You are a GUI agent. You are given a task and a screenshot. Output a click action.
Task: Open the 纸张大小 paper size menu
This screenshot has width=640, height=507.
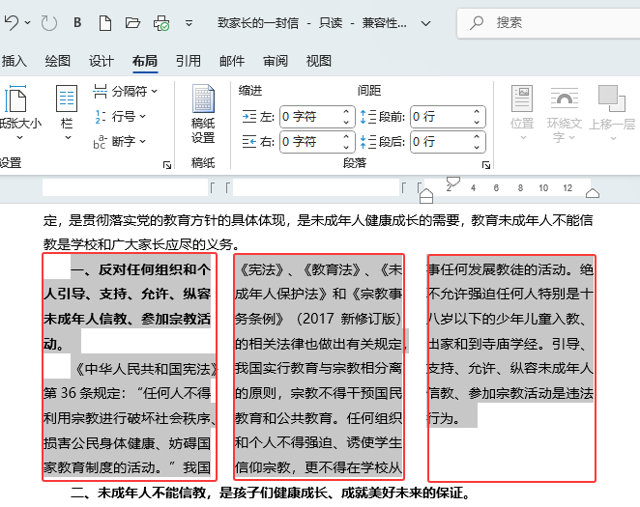coord(19,112)
